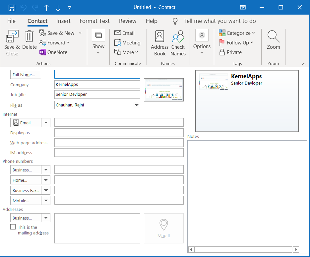
Task: Click the Display as field
Action: click(119, 133)
